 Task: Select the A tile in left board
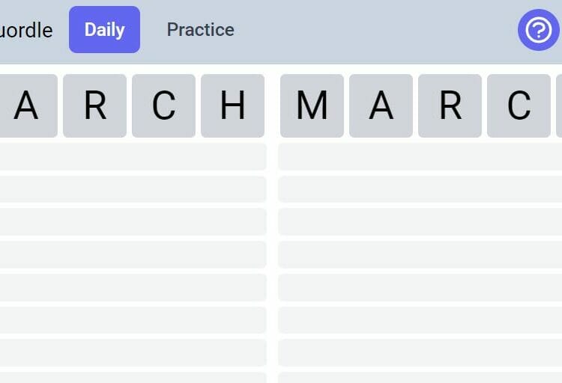click(x=25, y=105)
